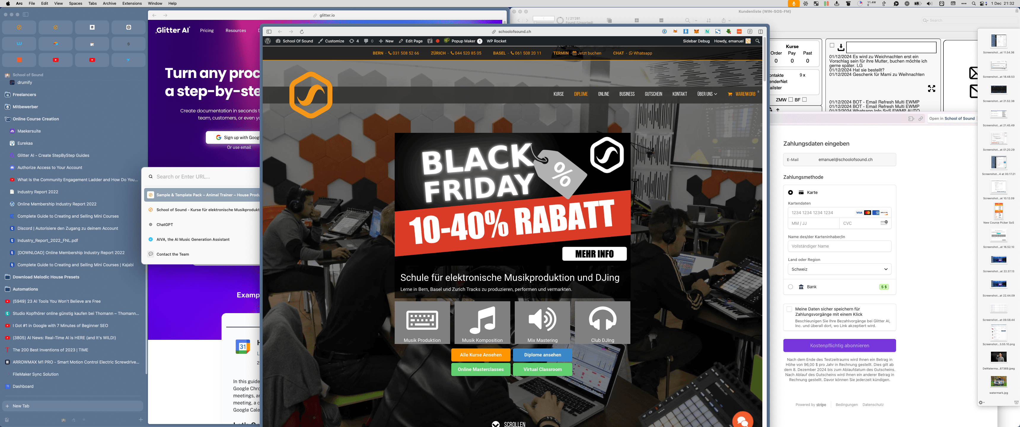Check Meine Daten sicher speichern checkbox
The height and width of the screenshot is (427, 1020).
789,309
